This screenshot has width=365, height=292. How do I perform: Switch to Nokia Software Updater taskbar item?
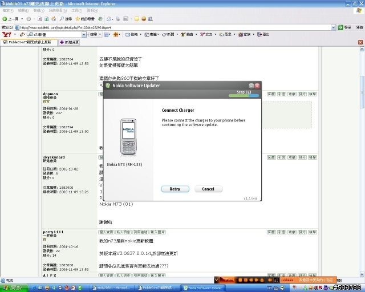[x=203, y=288]
